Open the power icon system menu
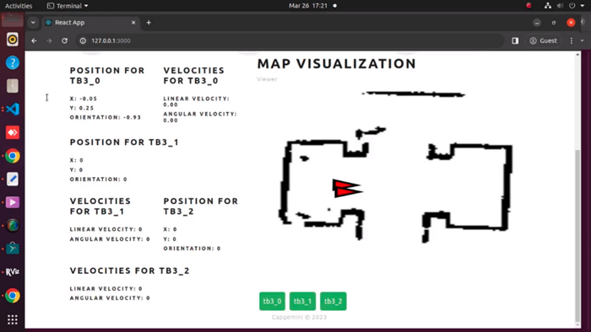This screenshot has height=332, width=591. click(572, 6)
